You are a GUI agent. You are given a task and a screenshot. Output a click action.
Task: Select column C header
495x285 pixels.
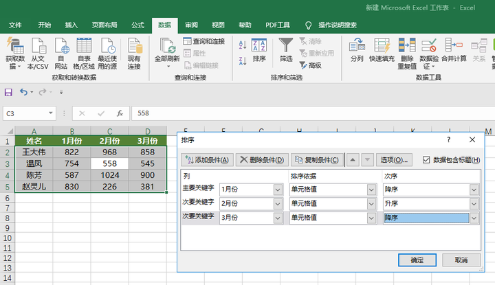(109, 131)
